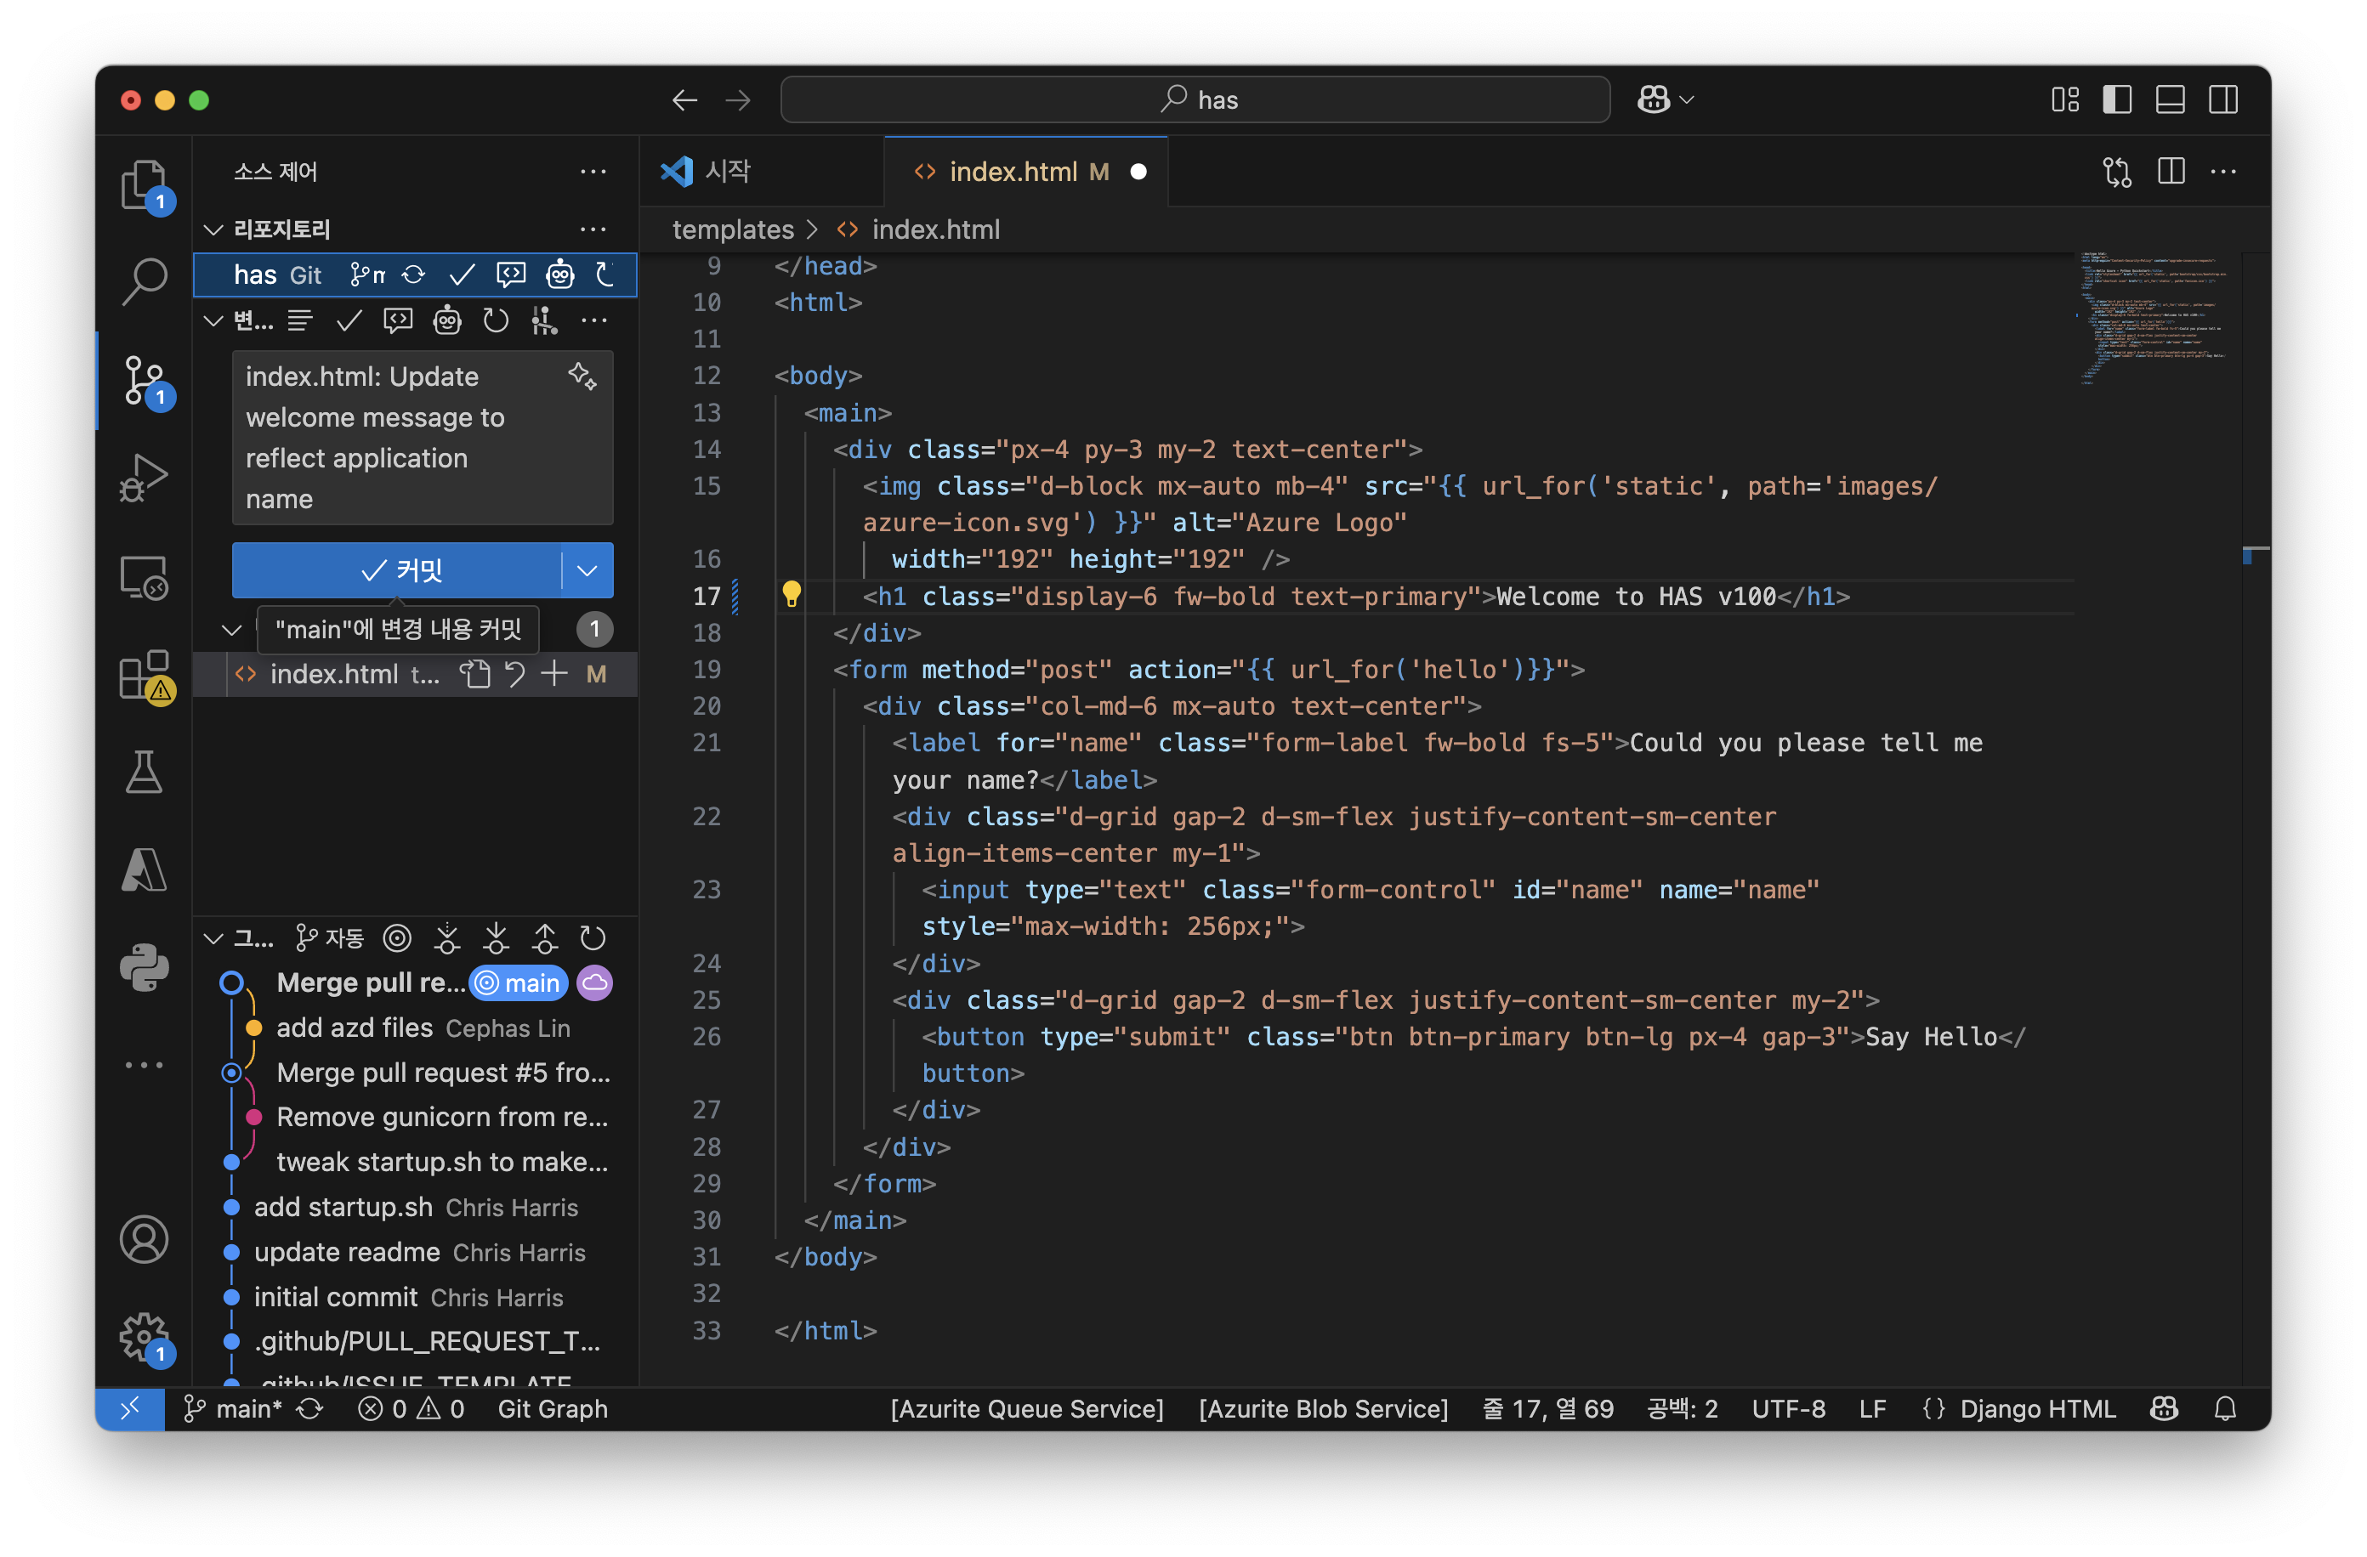Toggle the secondary side bar
2367x1557 pixels.
tap(2222, 99)
